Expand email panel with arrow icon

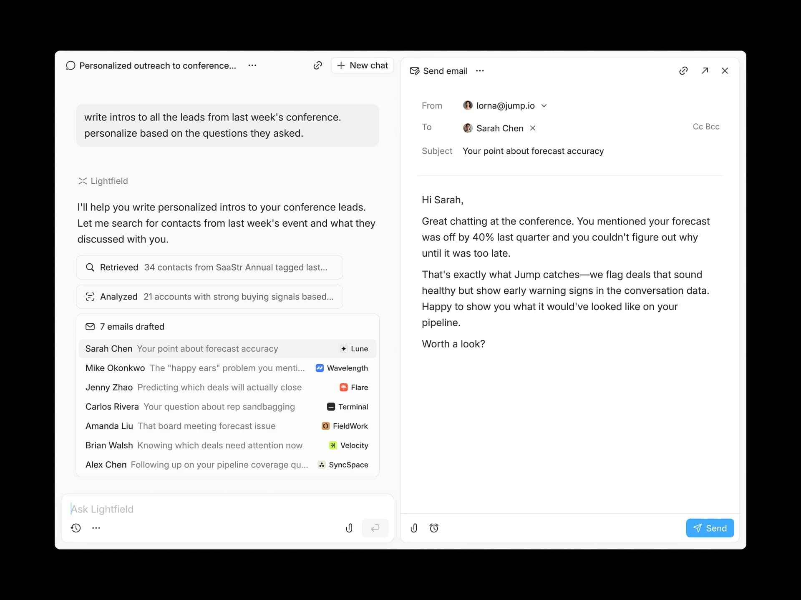click(x=705, y=71)
